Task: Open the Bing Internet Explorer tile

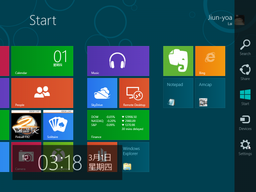Action: pyautogui.click(x=210, y=61)
